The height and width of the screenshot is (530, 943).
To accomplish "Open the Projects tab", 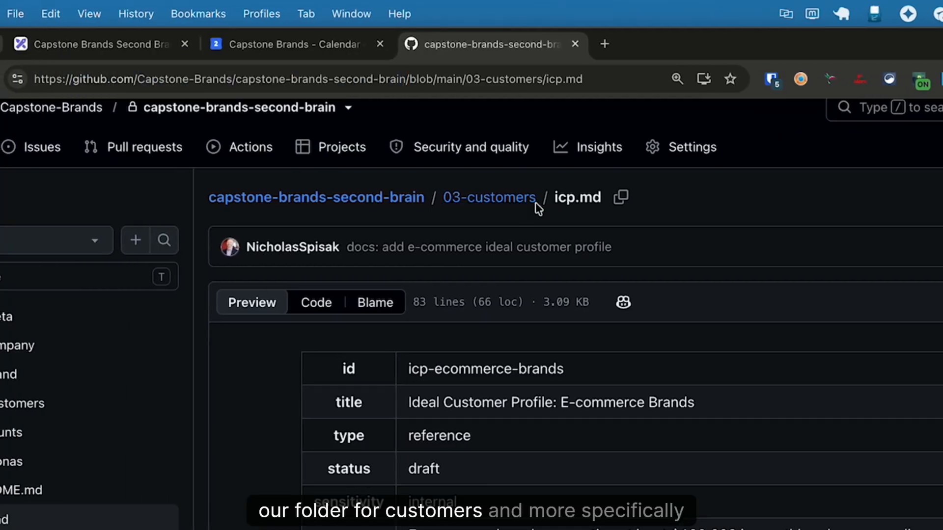I will pyautogui.click(x=331, y=147).
